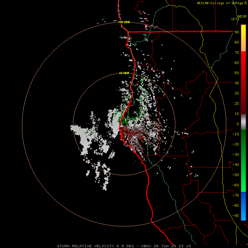Click the 10 value on the velocity scale
The image size is (248, 248).
point(237,114)
